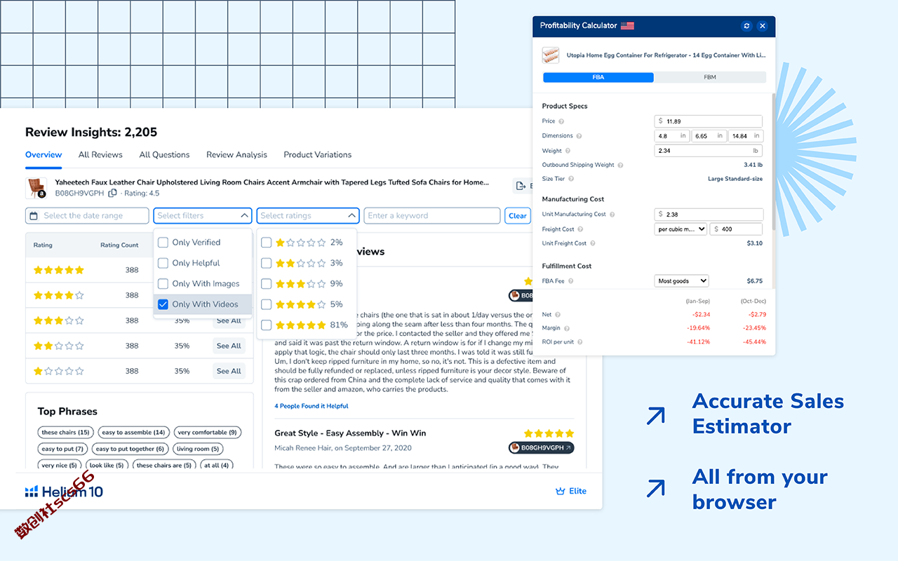898x561 pixels.
Task: Open the Net help icon
Action: pyautogui.click(x=558, y=315)
